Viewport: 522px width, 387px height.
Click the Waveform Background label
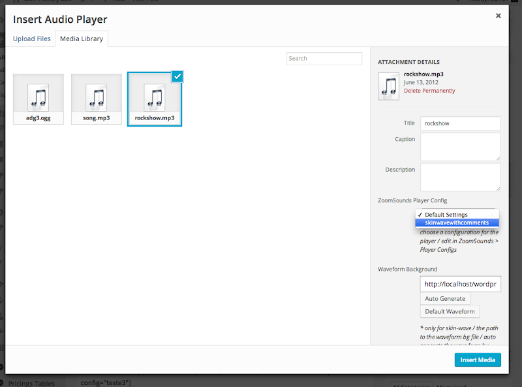(x=407, y=269)
